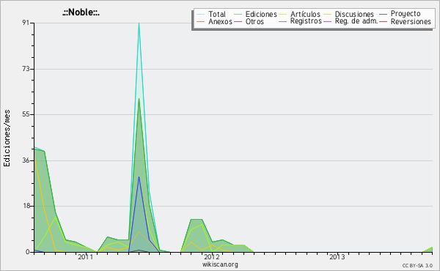Select the Reg. de adm. legend label

[x=356, y=21]
